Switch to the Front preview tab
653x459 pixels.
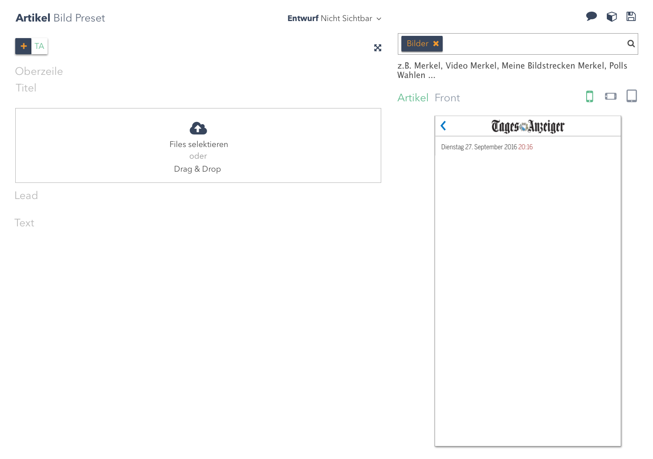[447, 98]
